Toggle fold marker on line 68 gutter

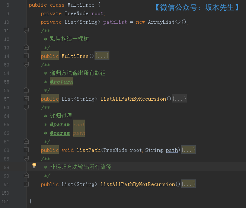pos(26,150)
